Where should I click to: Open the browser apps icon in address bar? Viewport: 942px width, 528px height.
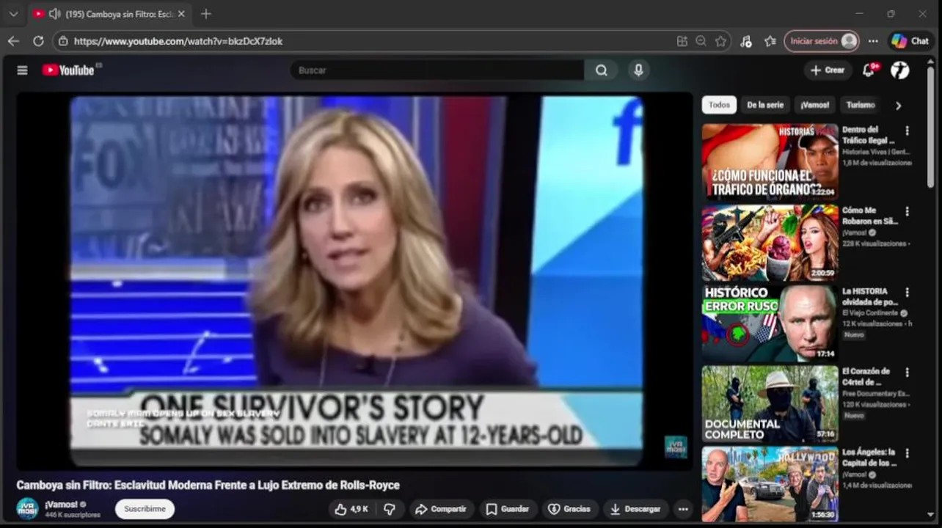point(682,42)
